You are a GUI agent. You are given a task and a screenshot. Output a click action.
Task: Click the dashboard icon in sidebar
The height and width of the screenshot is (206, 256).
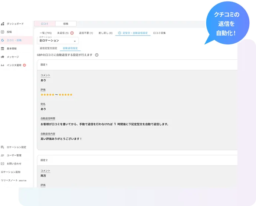3,24
